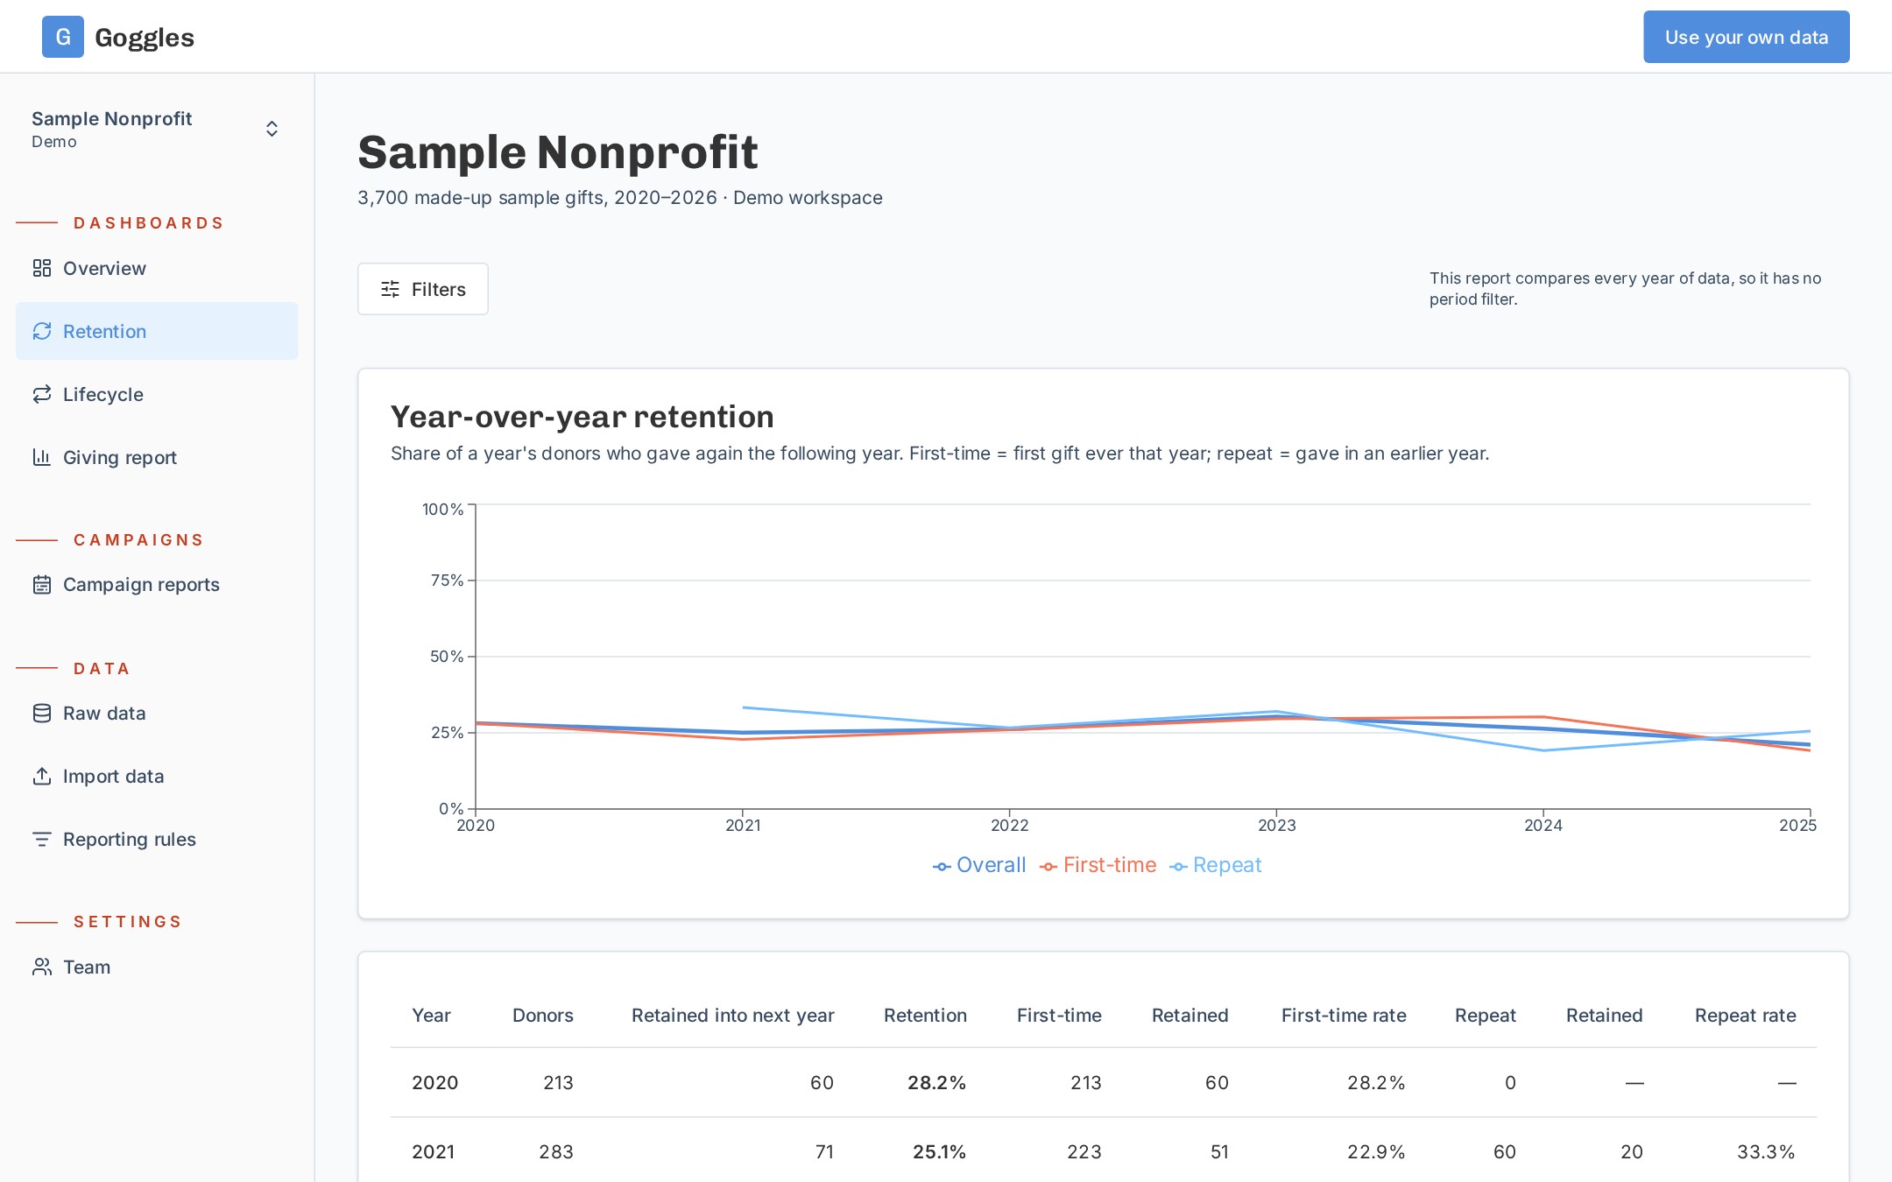
Task: Open Campaign reports
Action: [157, 584]
